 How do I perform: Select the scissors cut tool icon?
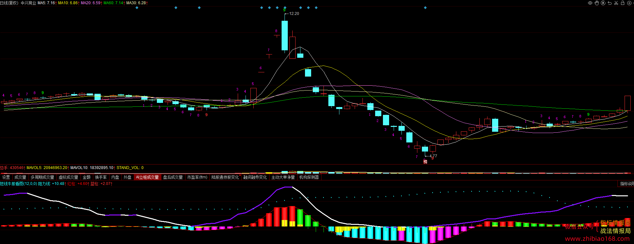click(616, 3)
